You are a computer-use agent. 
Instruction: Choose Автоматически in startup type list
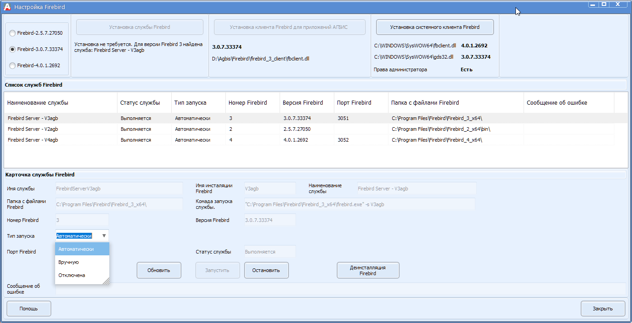coord(82,249)
